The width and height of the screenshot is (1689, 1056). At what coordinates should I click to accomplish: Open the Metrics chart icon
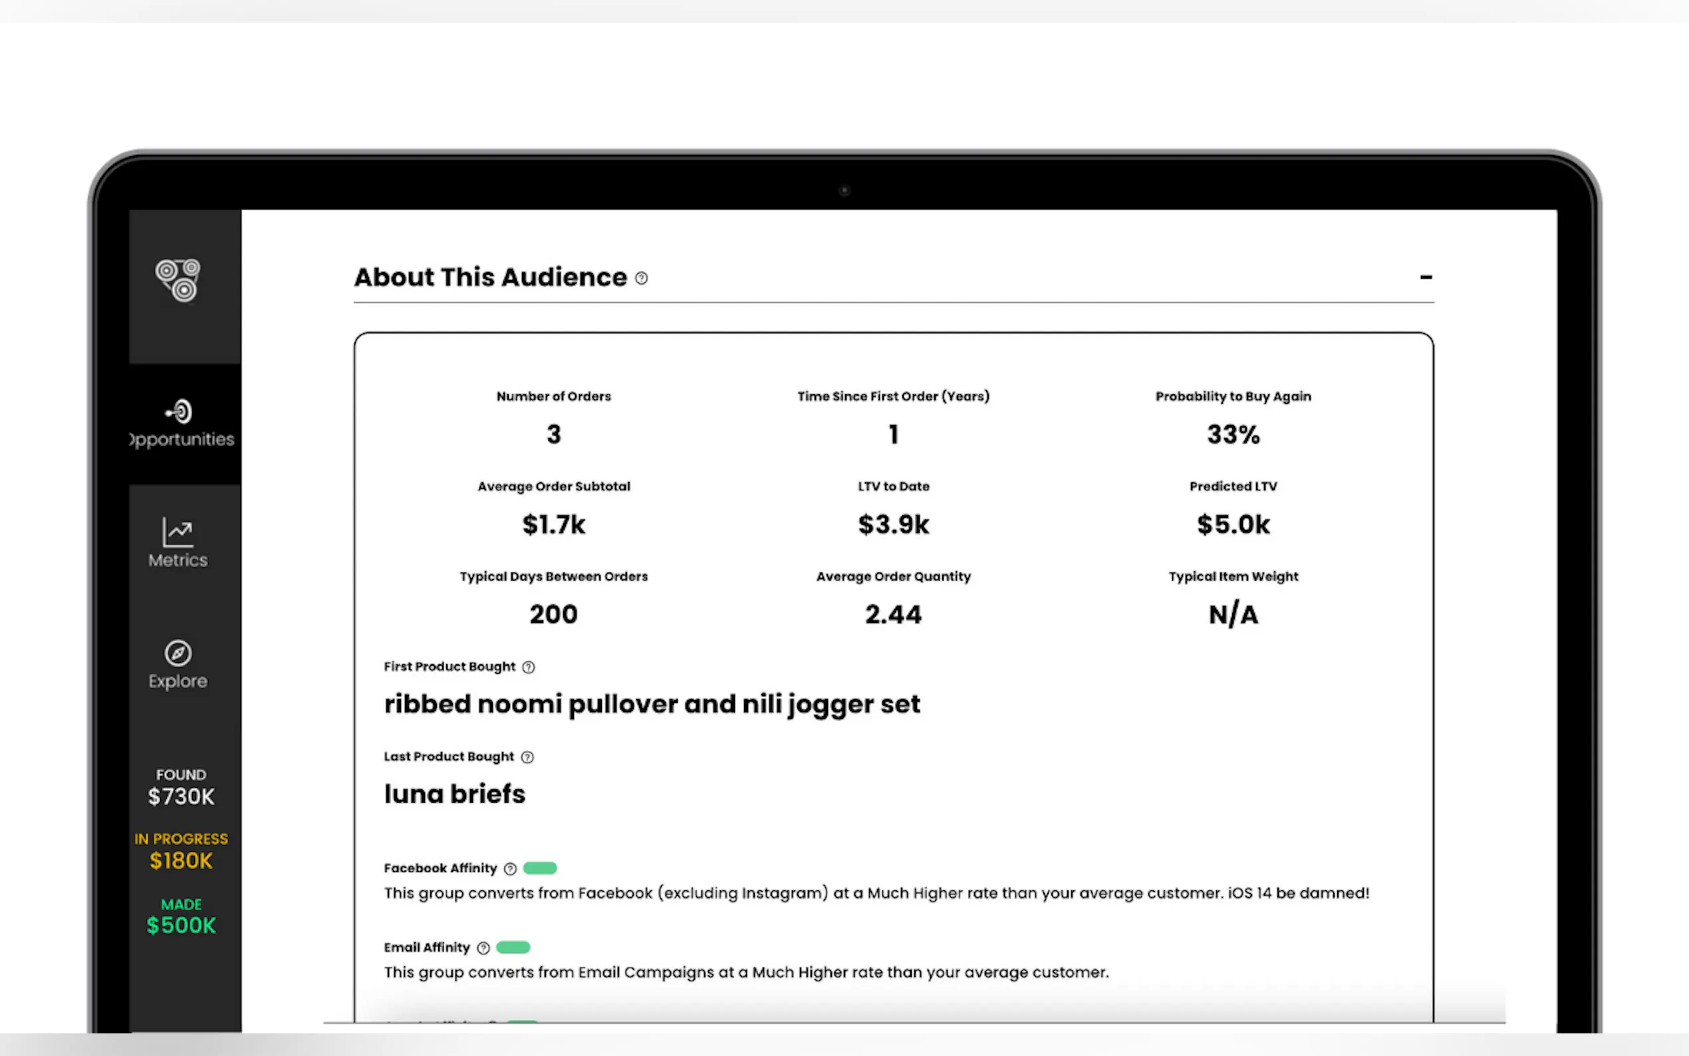[178, 532]
